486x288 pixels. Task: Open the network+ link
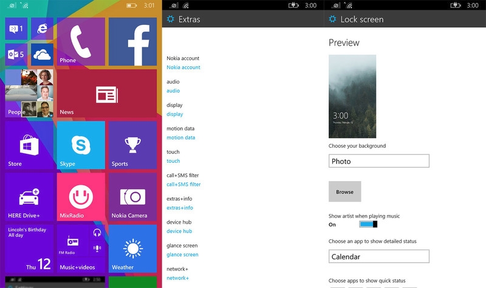(x=177, y=278)
